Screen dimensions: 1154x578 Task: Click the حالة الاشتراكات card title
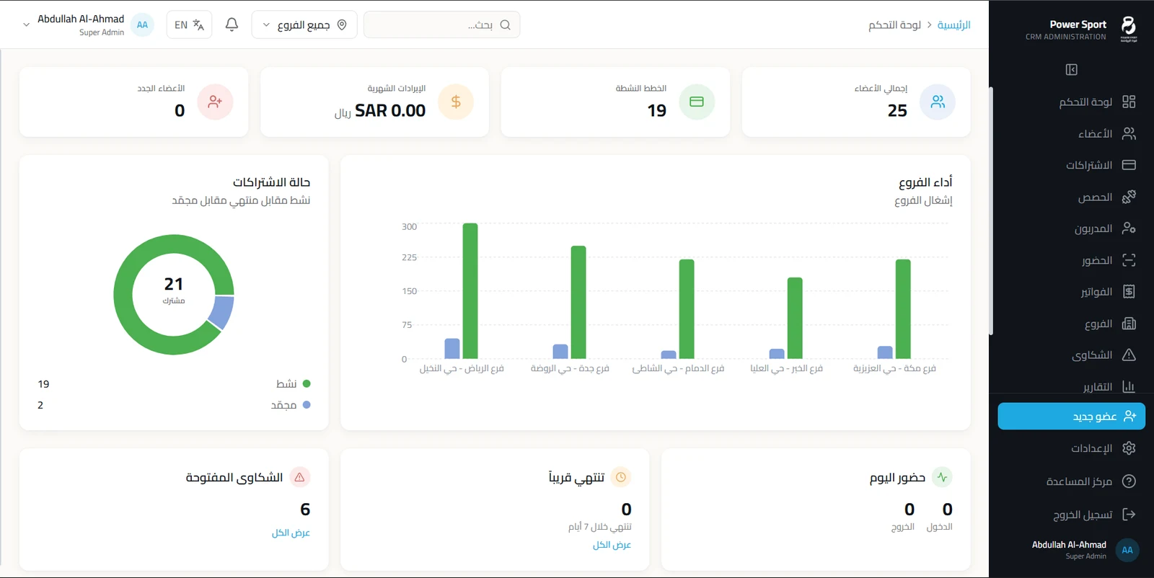(271, 182)
